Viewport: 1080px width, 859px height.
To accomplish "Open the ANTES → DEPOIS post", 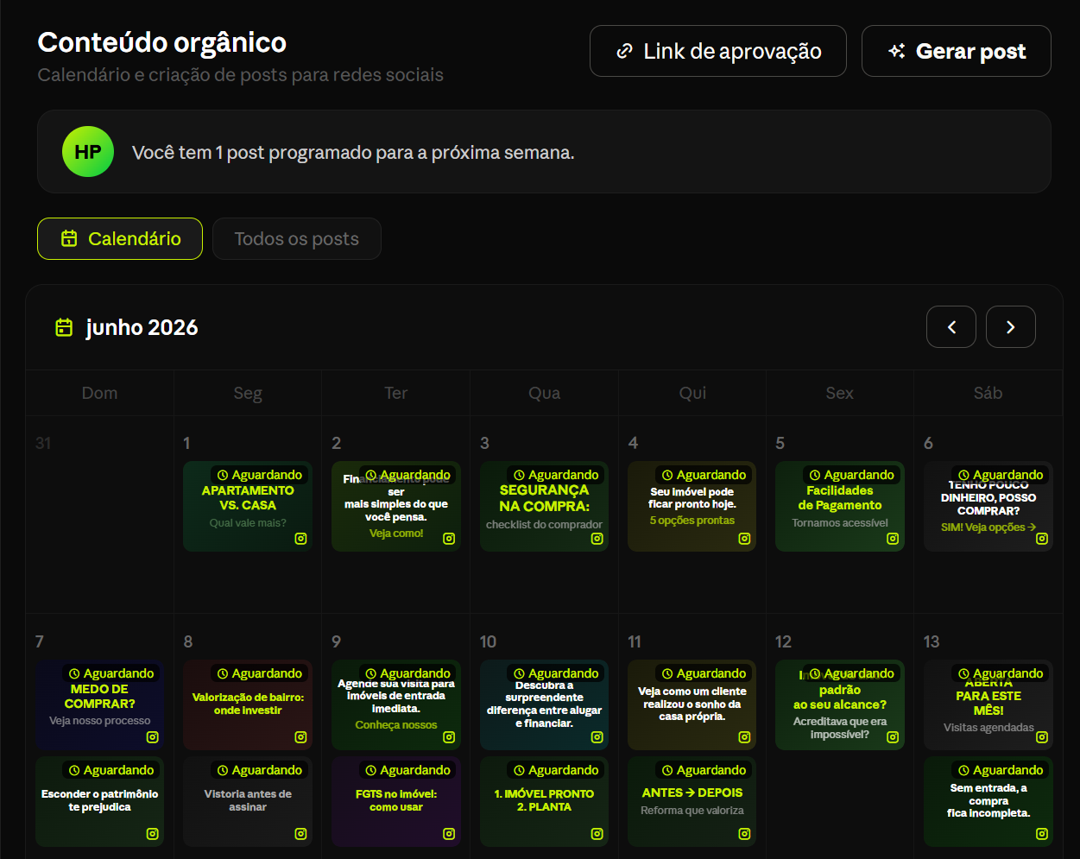I will pos(692,802).
